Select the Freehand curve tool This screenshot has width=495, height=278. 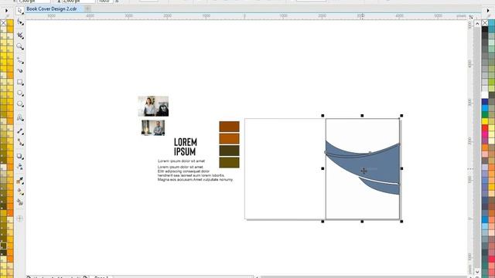(20, 60)
